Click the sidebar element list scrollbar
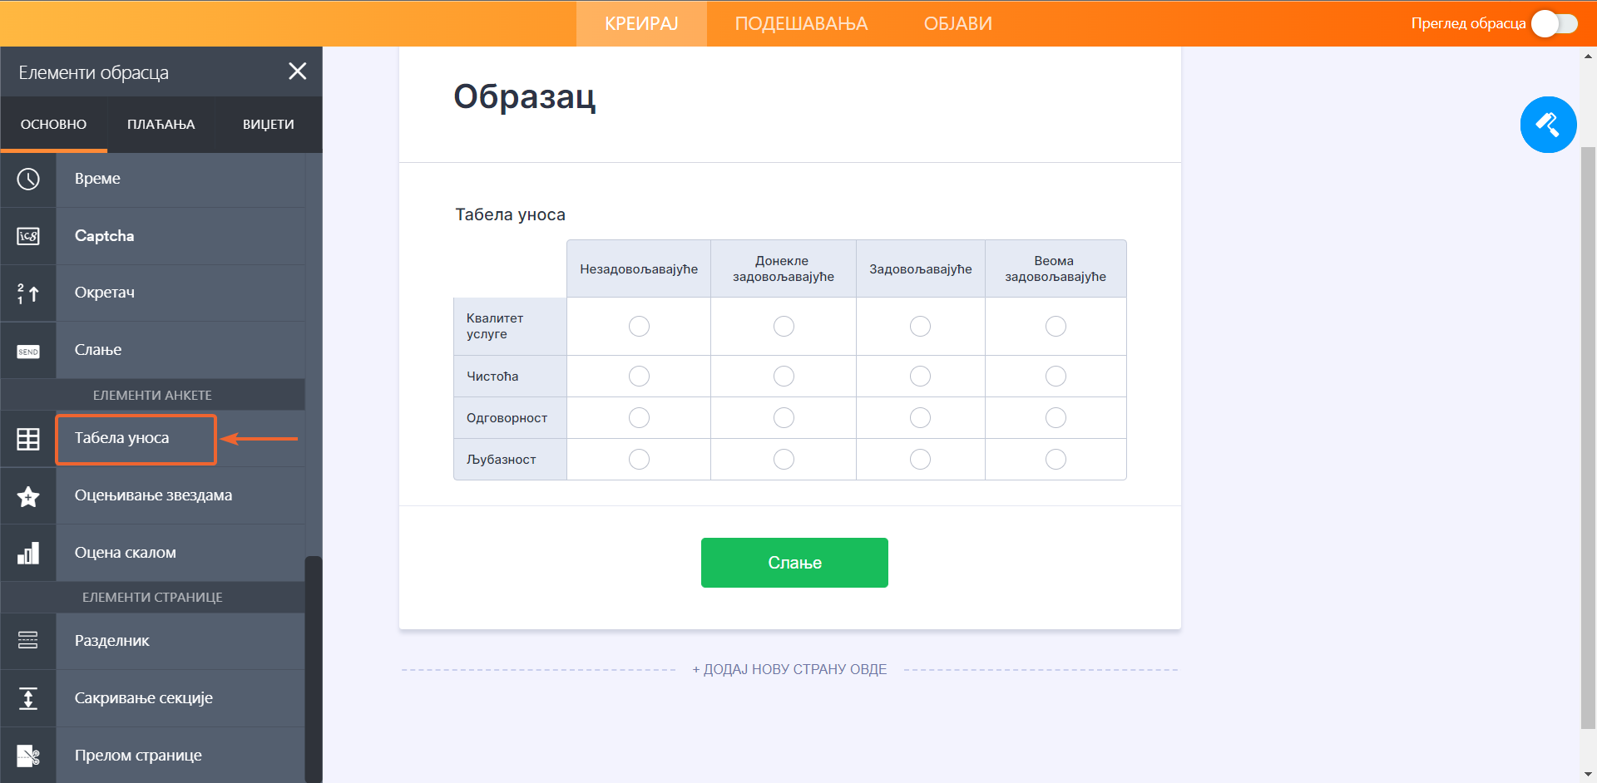The height and width of the screenshot is (783, 1597). click(x=314, y=669)
